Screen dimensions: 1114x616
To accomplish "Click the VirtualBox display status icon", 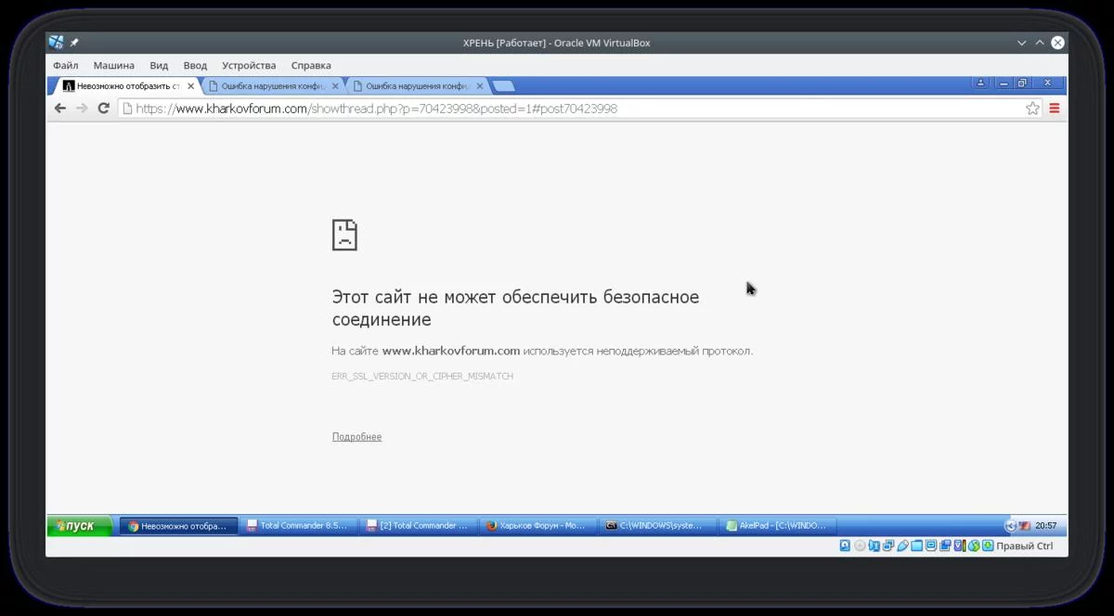I will point(931,546).
